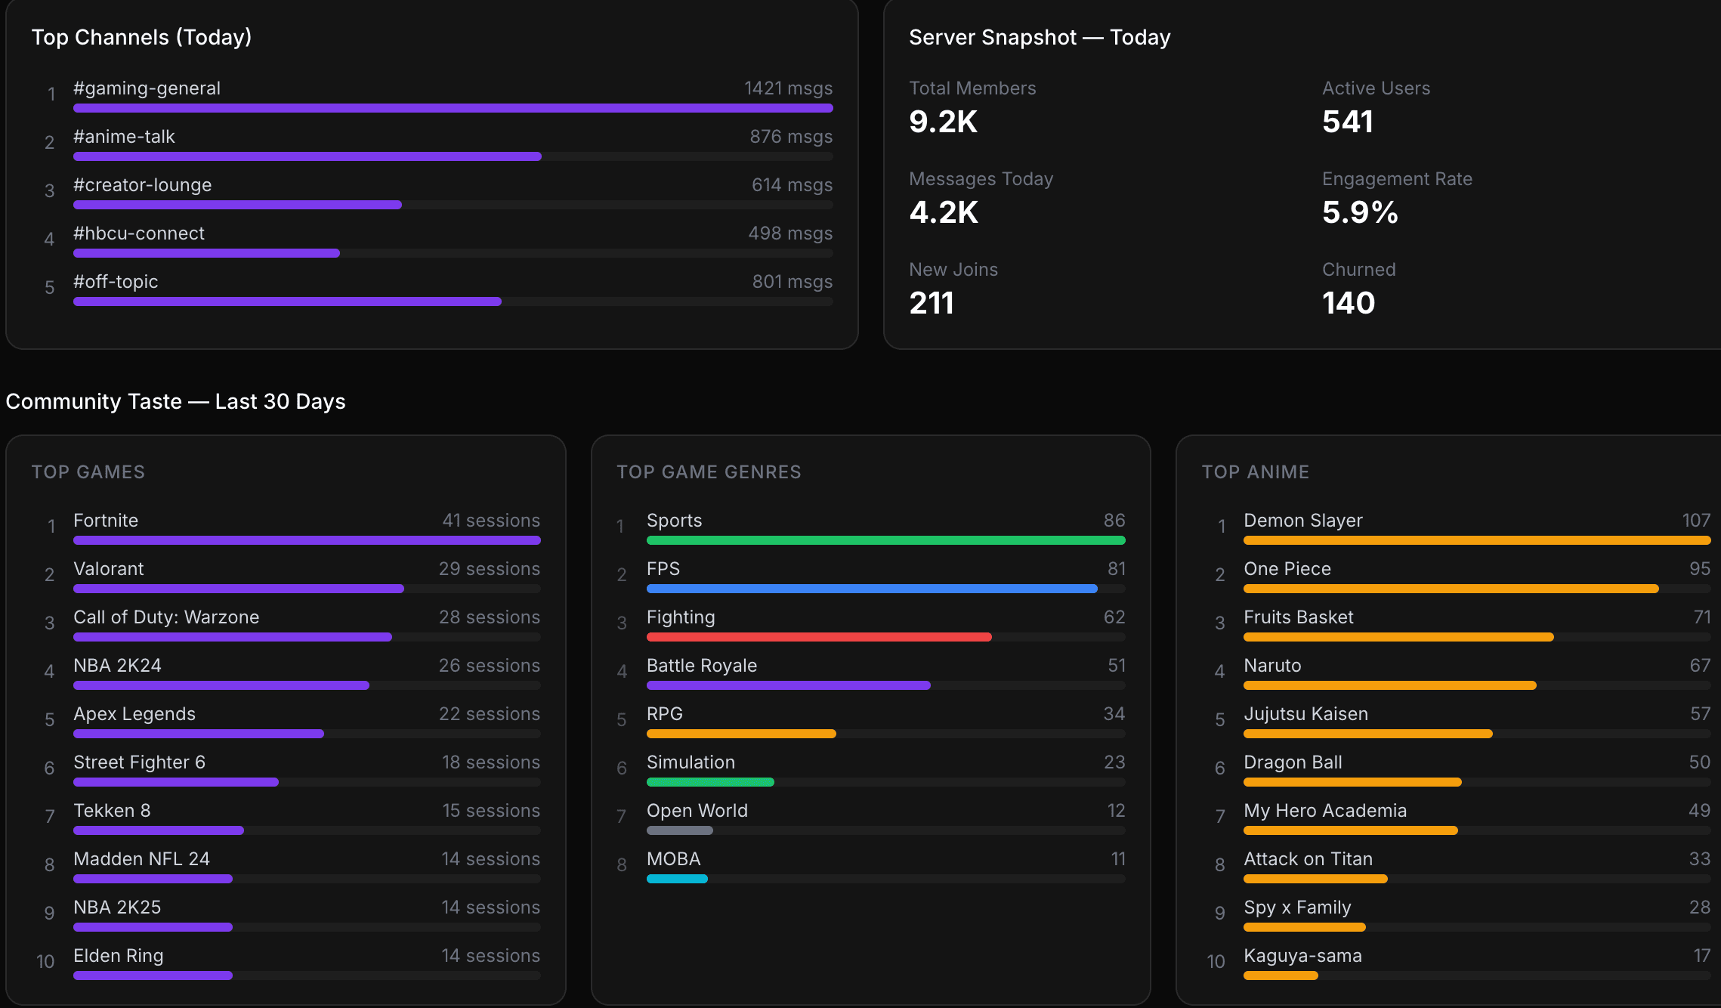Click the Street Fighter 6 entry

tap(139, 762)
